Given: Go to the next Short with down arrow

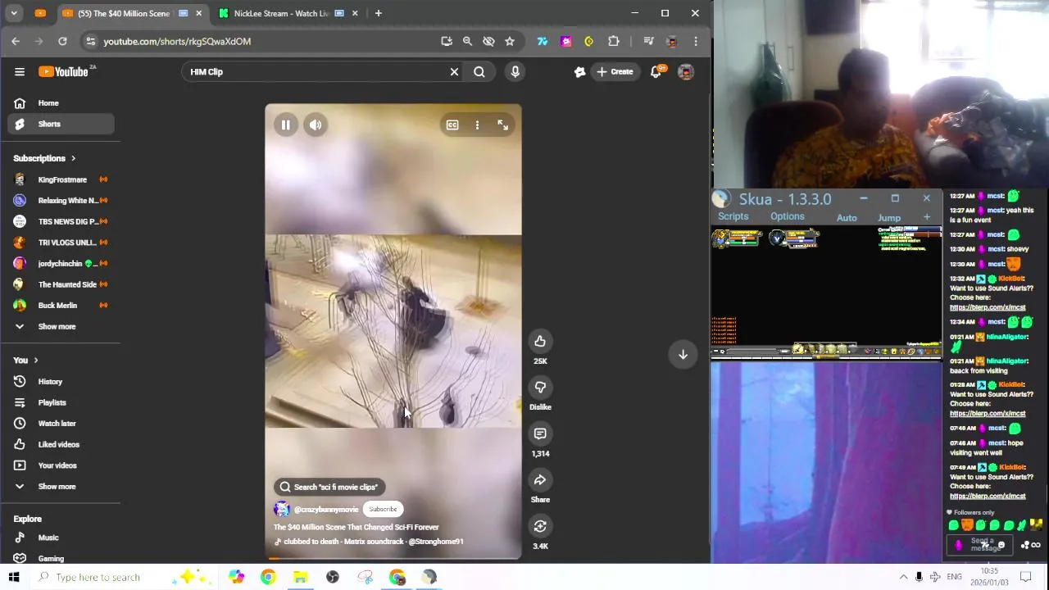Looking at the screenshot, I should (683, 354).
